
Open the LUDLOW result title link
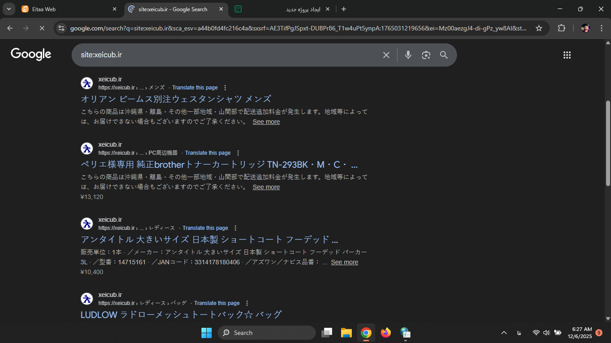(x=181, y=314)
